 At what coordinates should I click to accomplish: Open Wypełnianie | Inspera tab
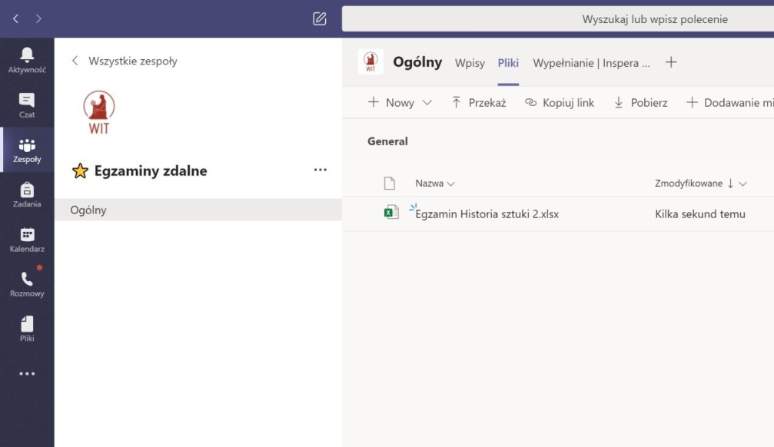click(591, 63)
